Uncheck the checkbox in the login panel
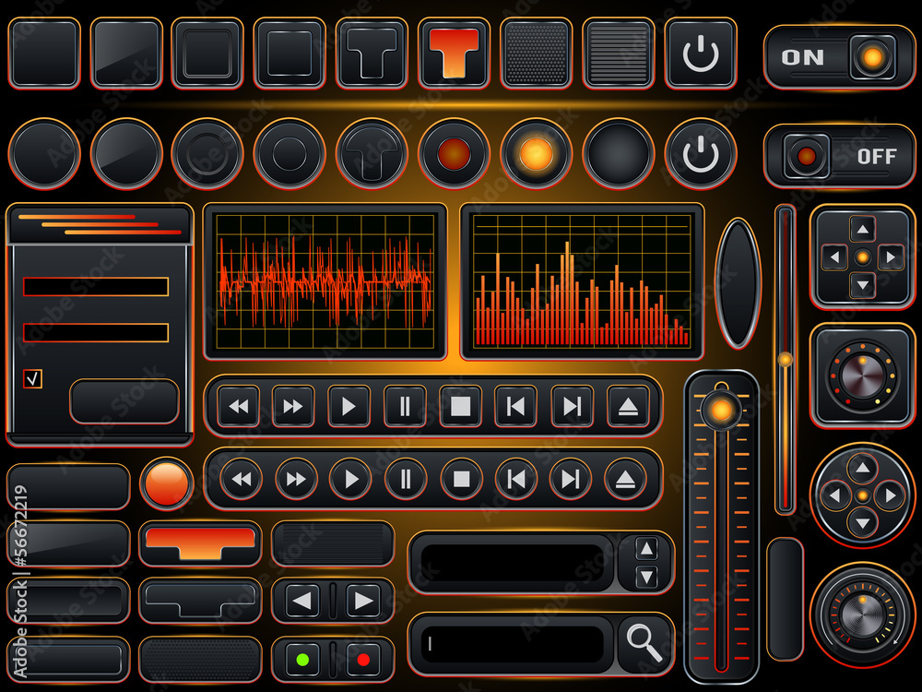Screen dimensions: 922x692 33,378
